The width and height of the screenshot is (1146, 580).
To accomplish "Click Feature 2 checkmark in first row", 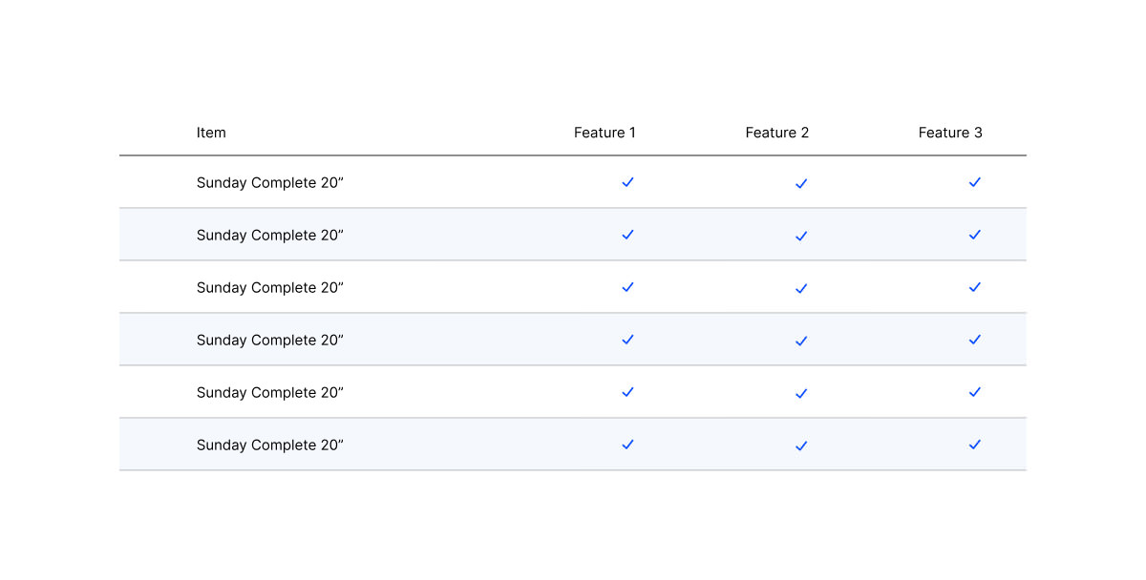I will (x=801, y=183).
